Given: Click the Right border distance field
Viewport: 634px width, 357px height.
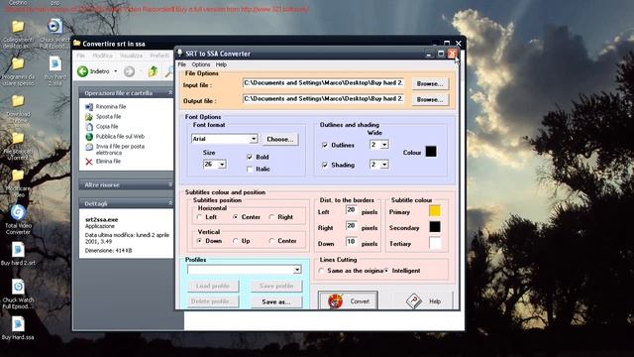Looking at the screenshot, I should point(352,226).
